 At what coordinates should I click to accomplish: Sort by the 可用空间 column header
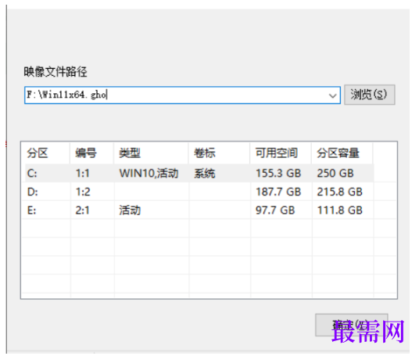coord(281,153)
